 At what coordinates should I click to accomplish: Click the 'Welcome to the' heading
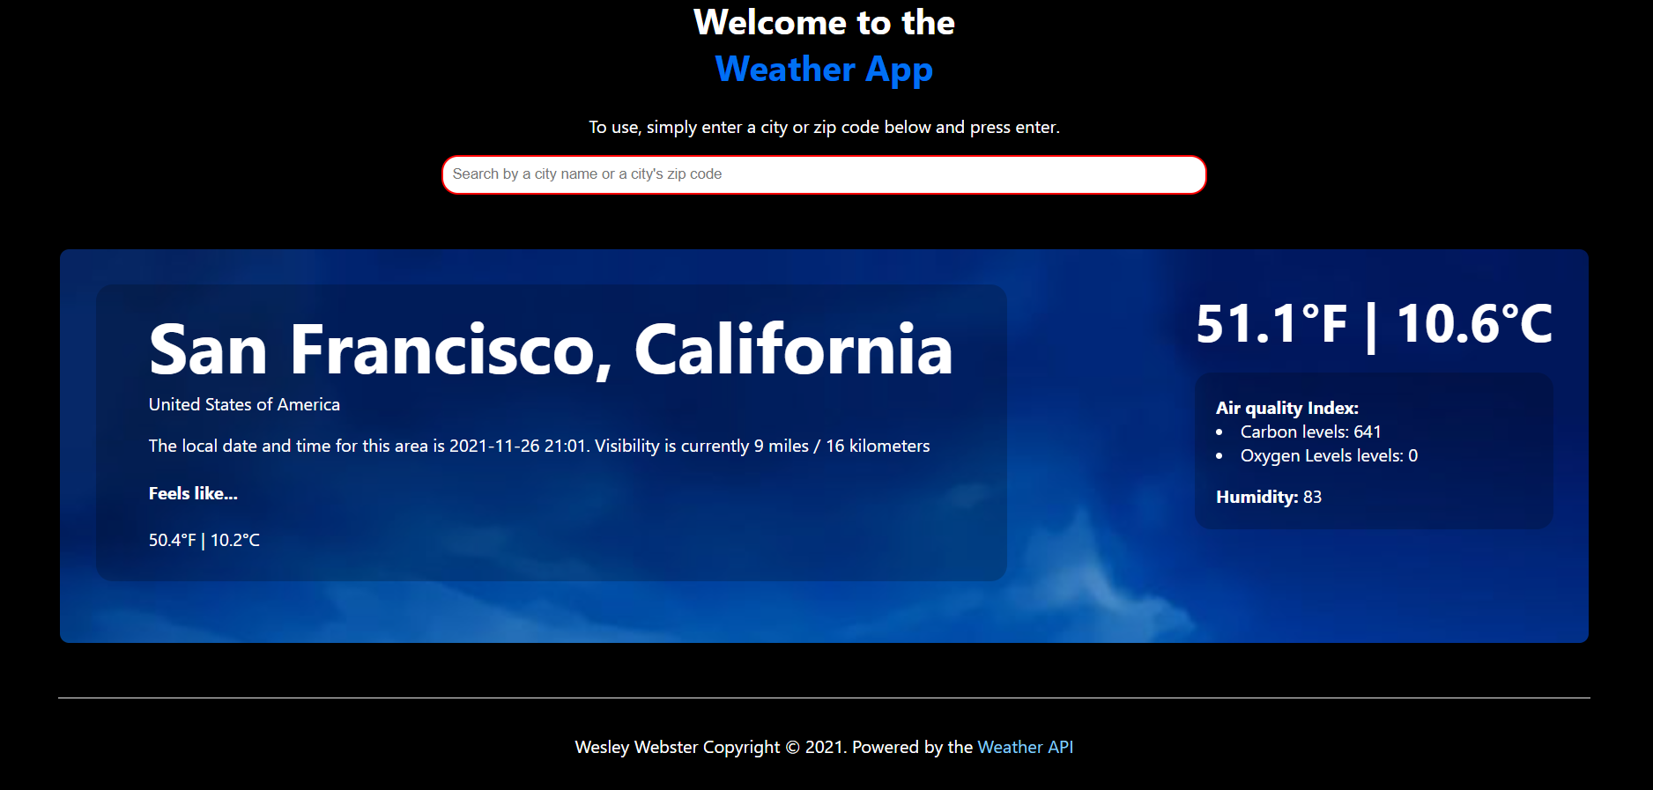click(x=823, y=23)
